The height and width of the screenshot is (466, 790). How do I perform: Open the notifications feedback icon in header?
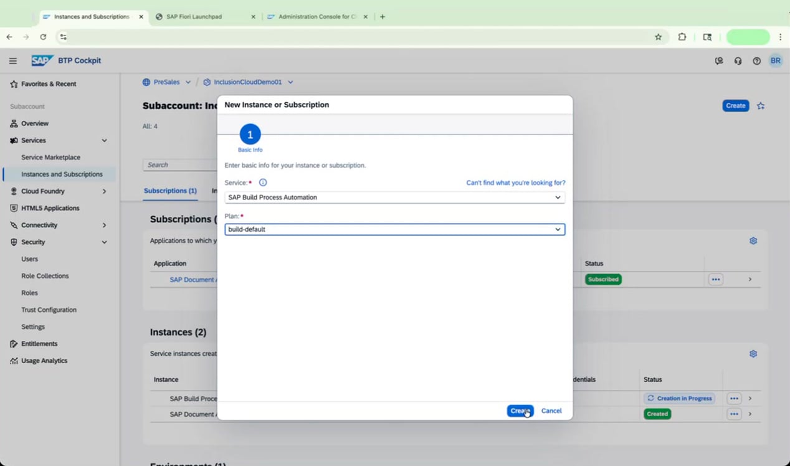pos(719,61)
